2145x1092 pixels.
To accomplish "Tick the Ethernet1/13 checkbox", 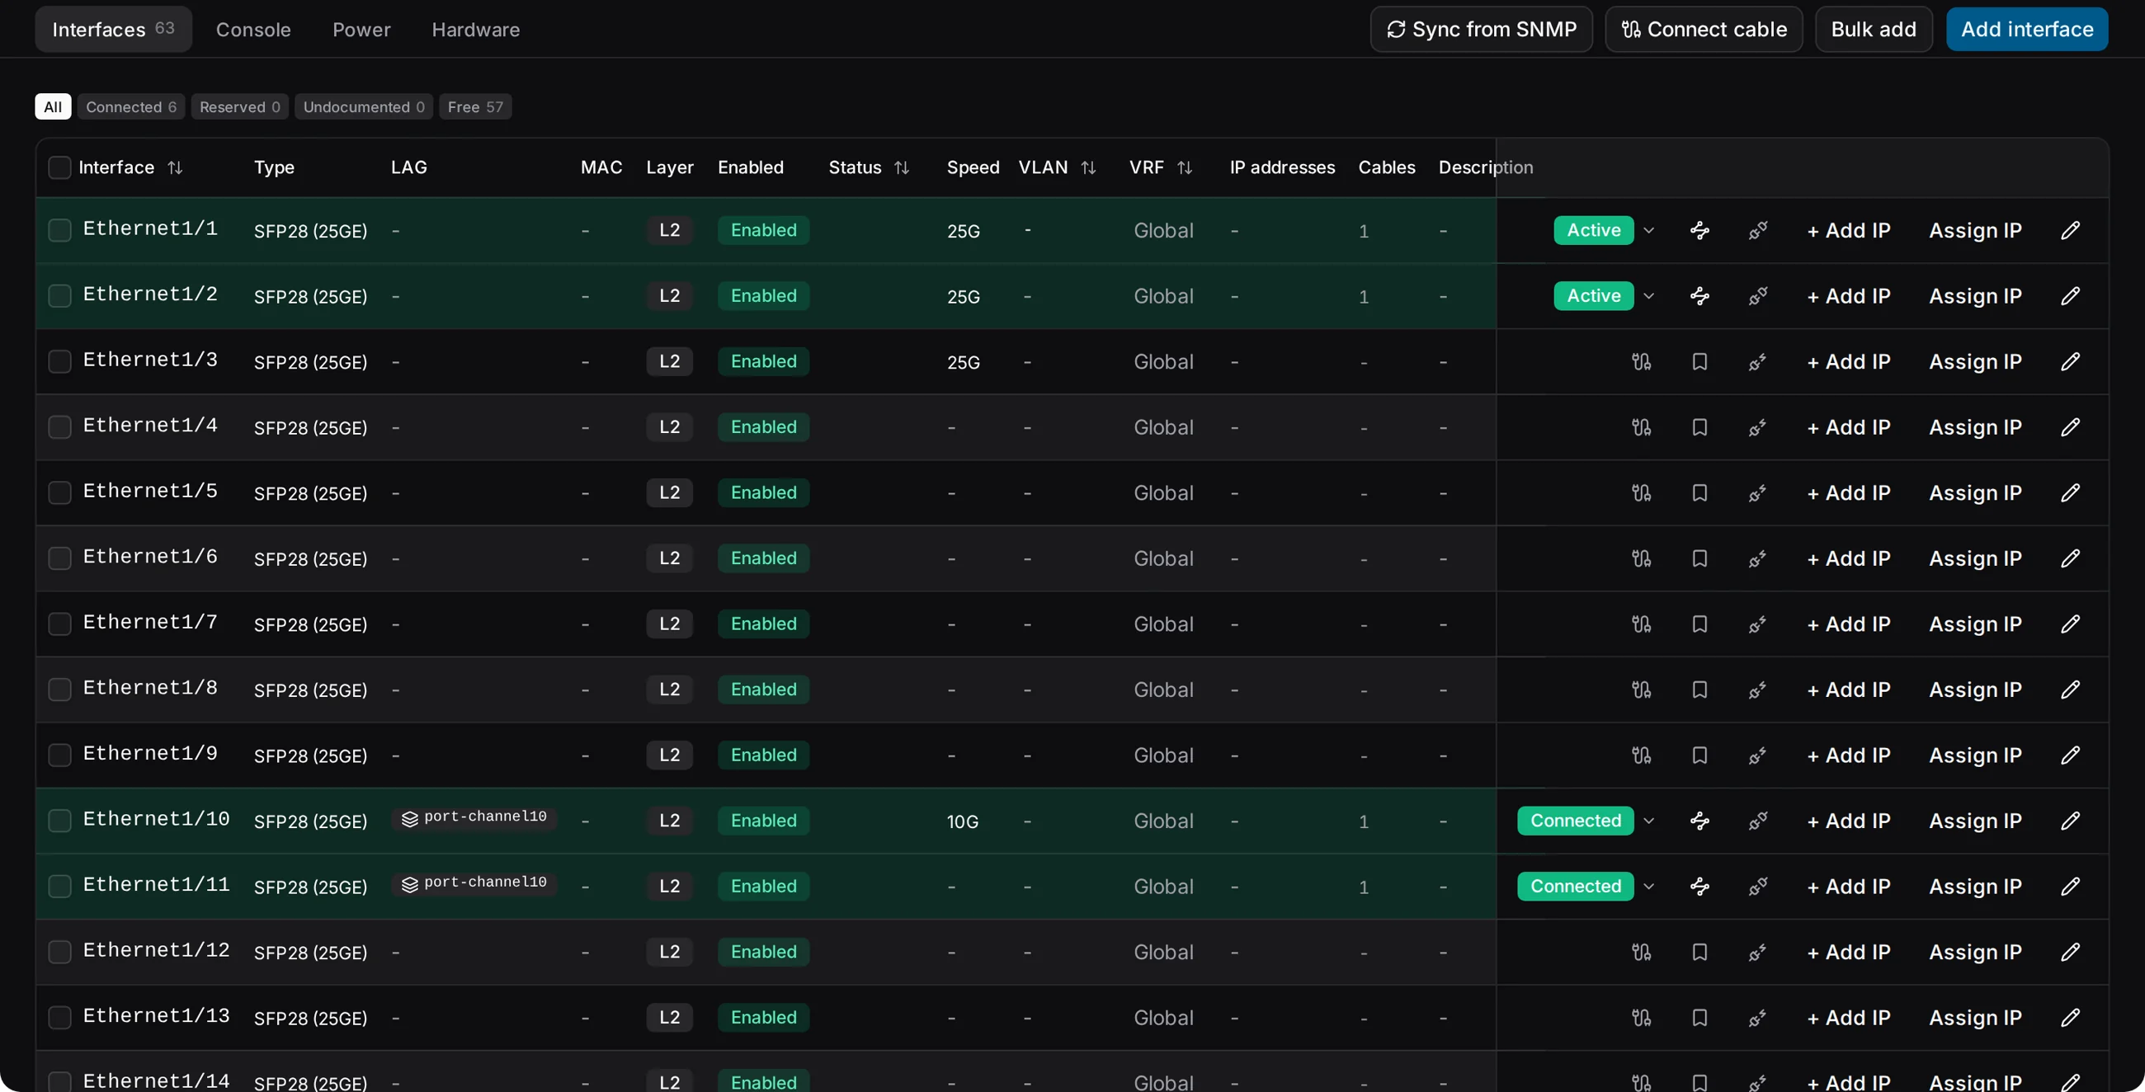I will click(60, 1018).
